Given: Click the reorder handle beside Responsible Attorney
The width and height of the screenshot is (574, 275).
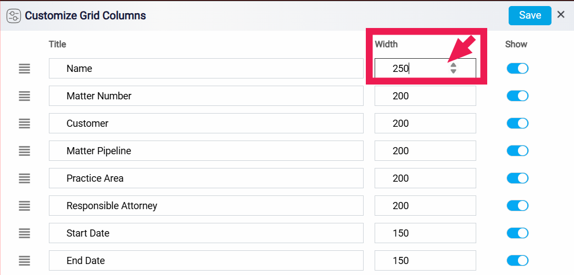Looking at the screenshot, I should tap(24, 205).
